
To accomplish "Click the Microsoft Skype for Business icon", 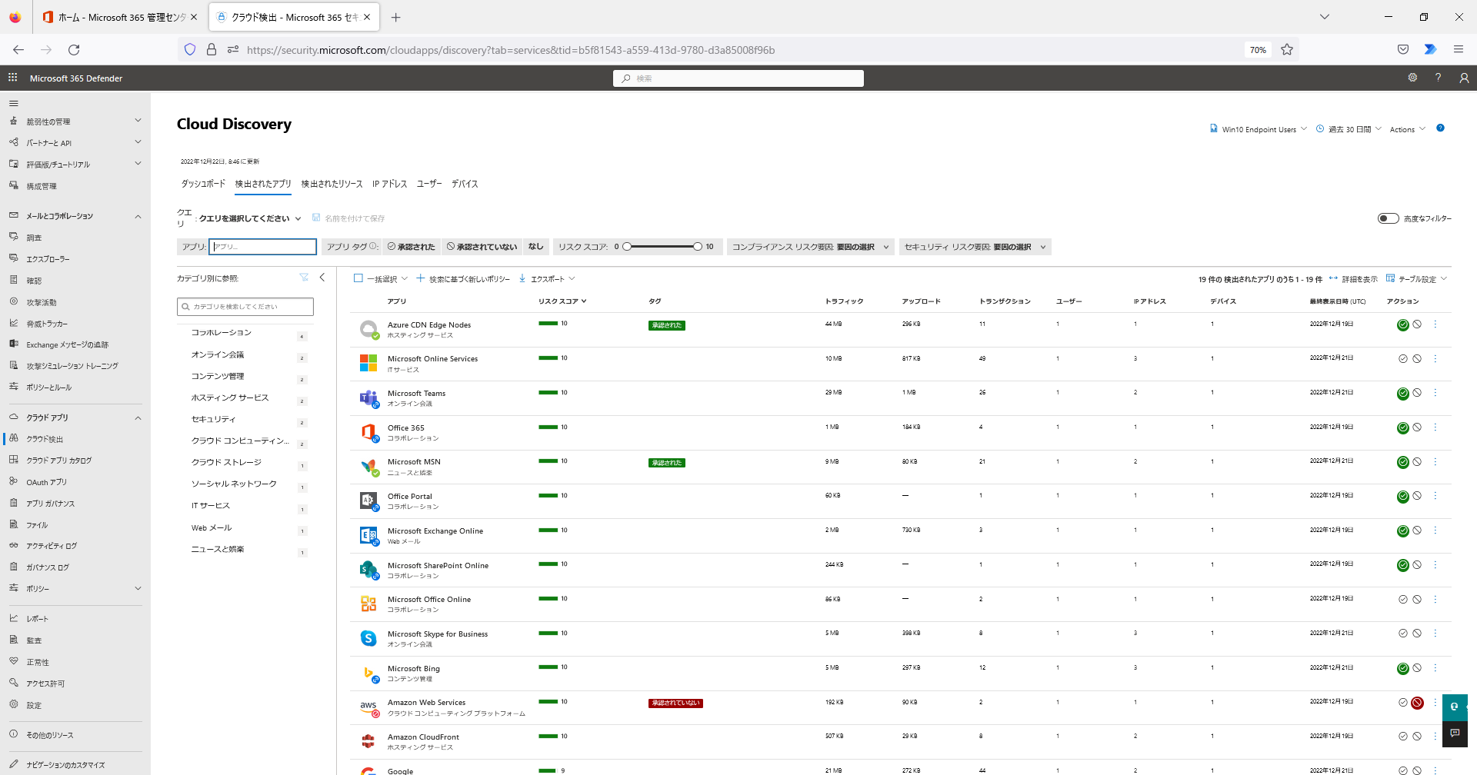I will (368, 638).
